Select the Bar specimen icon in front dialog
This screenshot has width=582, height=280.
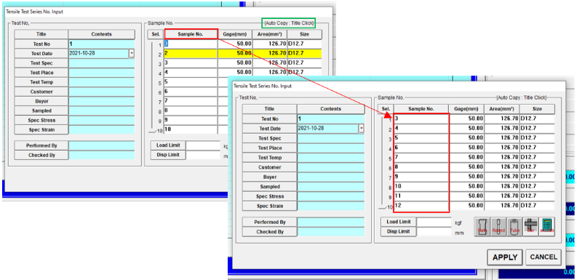pos(530,227)
